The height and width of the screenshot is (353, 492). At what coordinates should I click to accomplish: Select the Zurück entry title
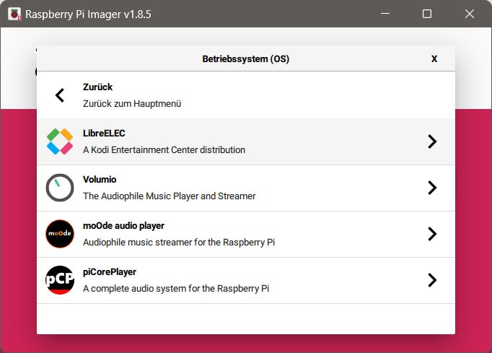[x=97, y=87]
